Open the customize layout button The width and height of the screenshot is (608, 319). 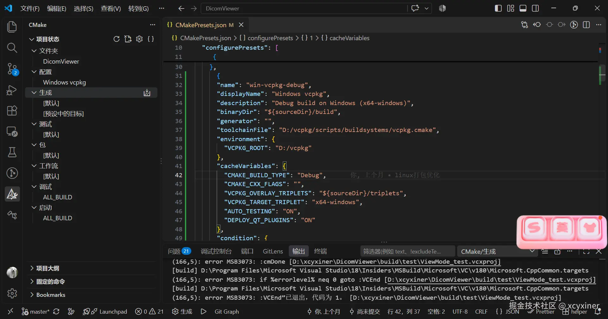[510, 8]
